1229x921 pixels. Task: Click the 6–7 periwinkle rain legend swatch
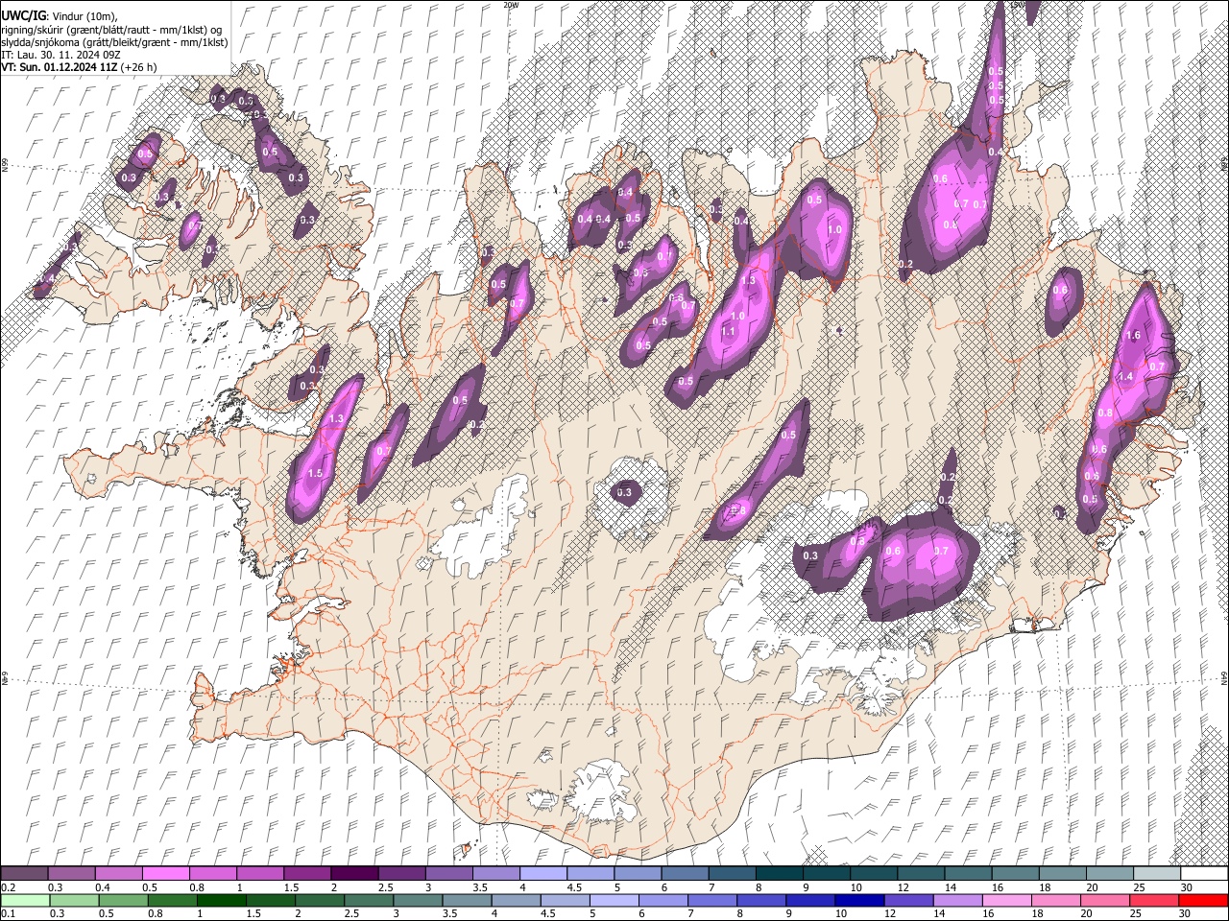tap(663, 900)
